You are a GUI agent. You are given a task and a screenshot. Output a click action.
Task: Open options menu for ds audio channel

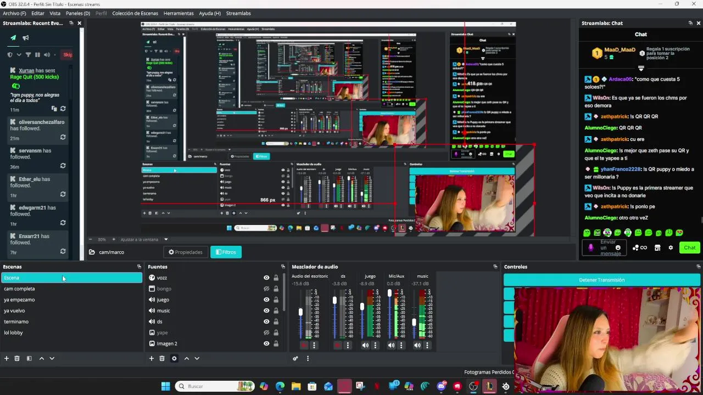pos(348,345)
